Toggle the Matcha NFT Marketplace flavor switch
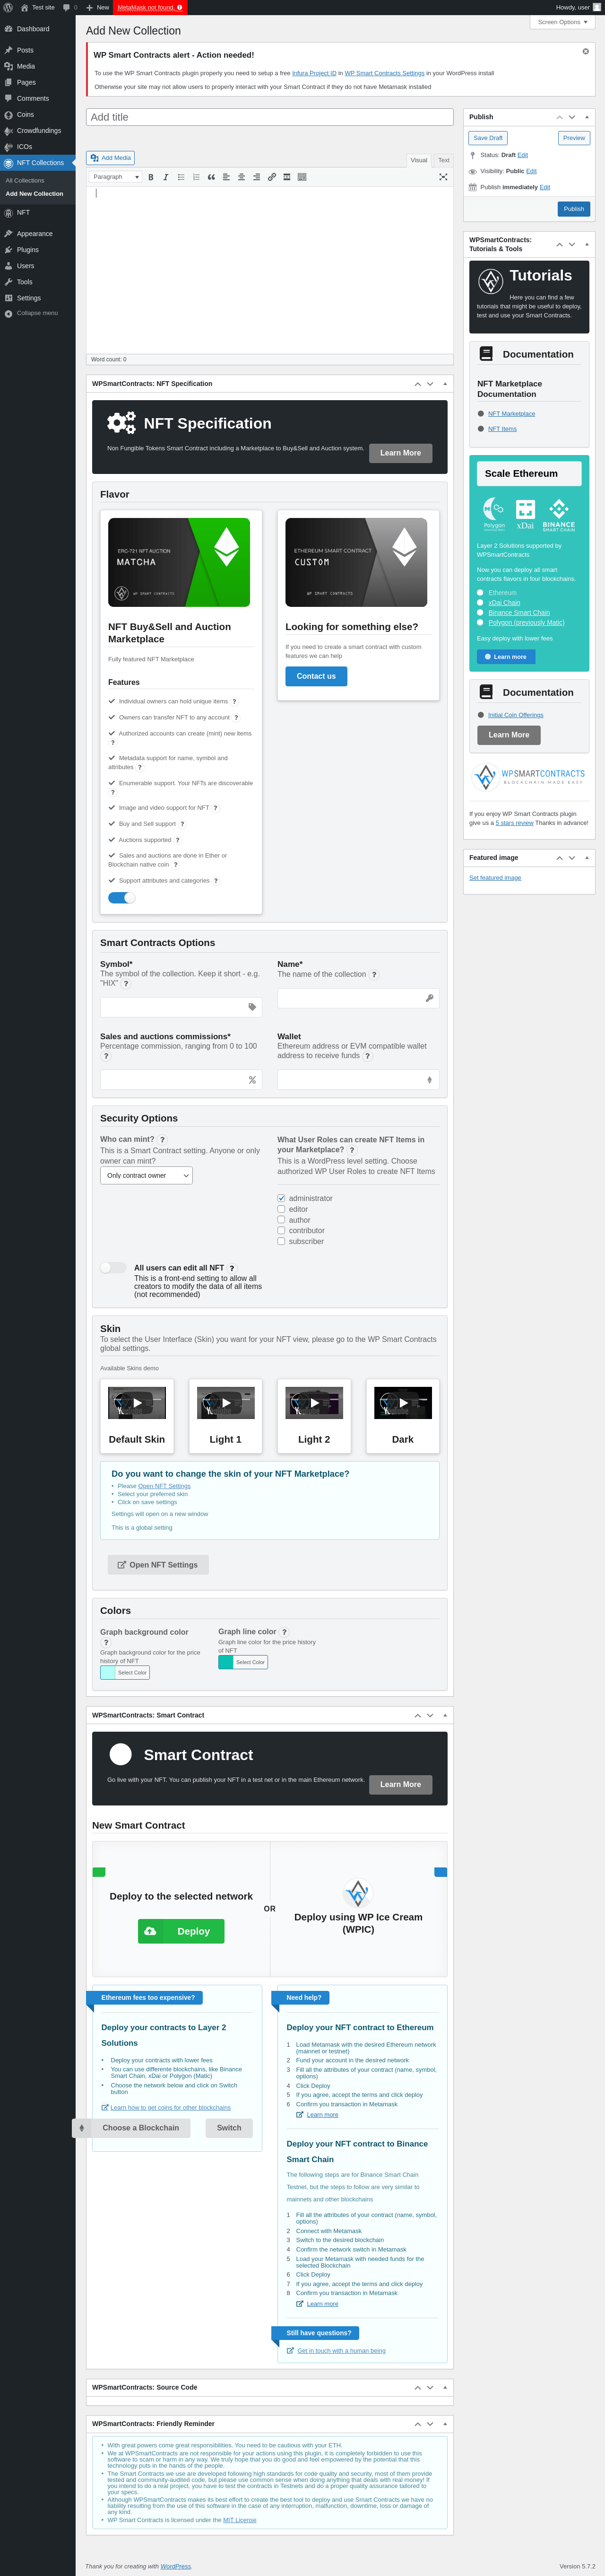 tap(121, 897)
